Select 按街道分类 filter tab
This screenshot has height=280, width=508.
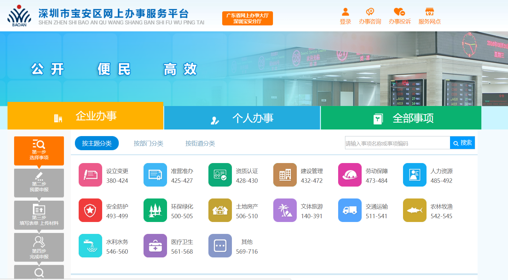point(200,143)
